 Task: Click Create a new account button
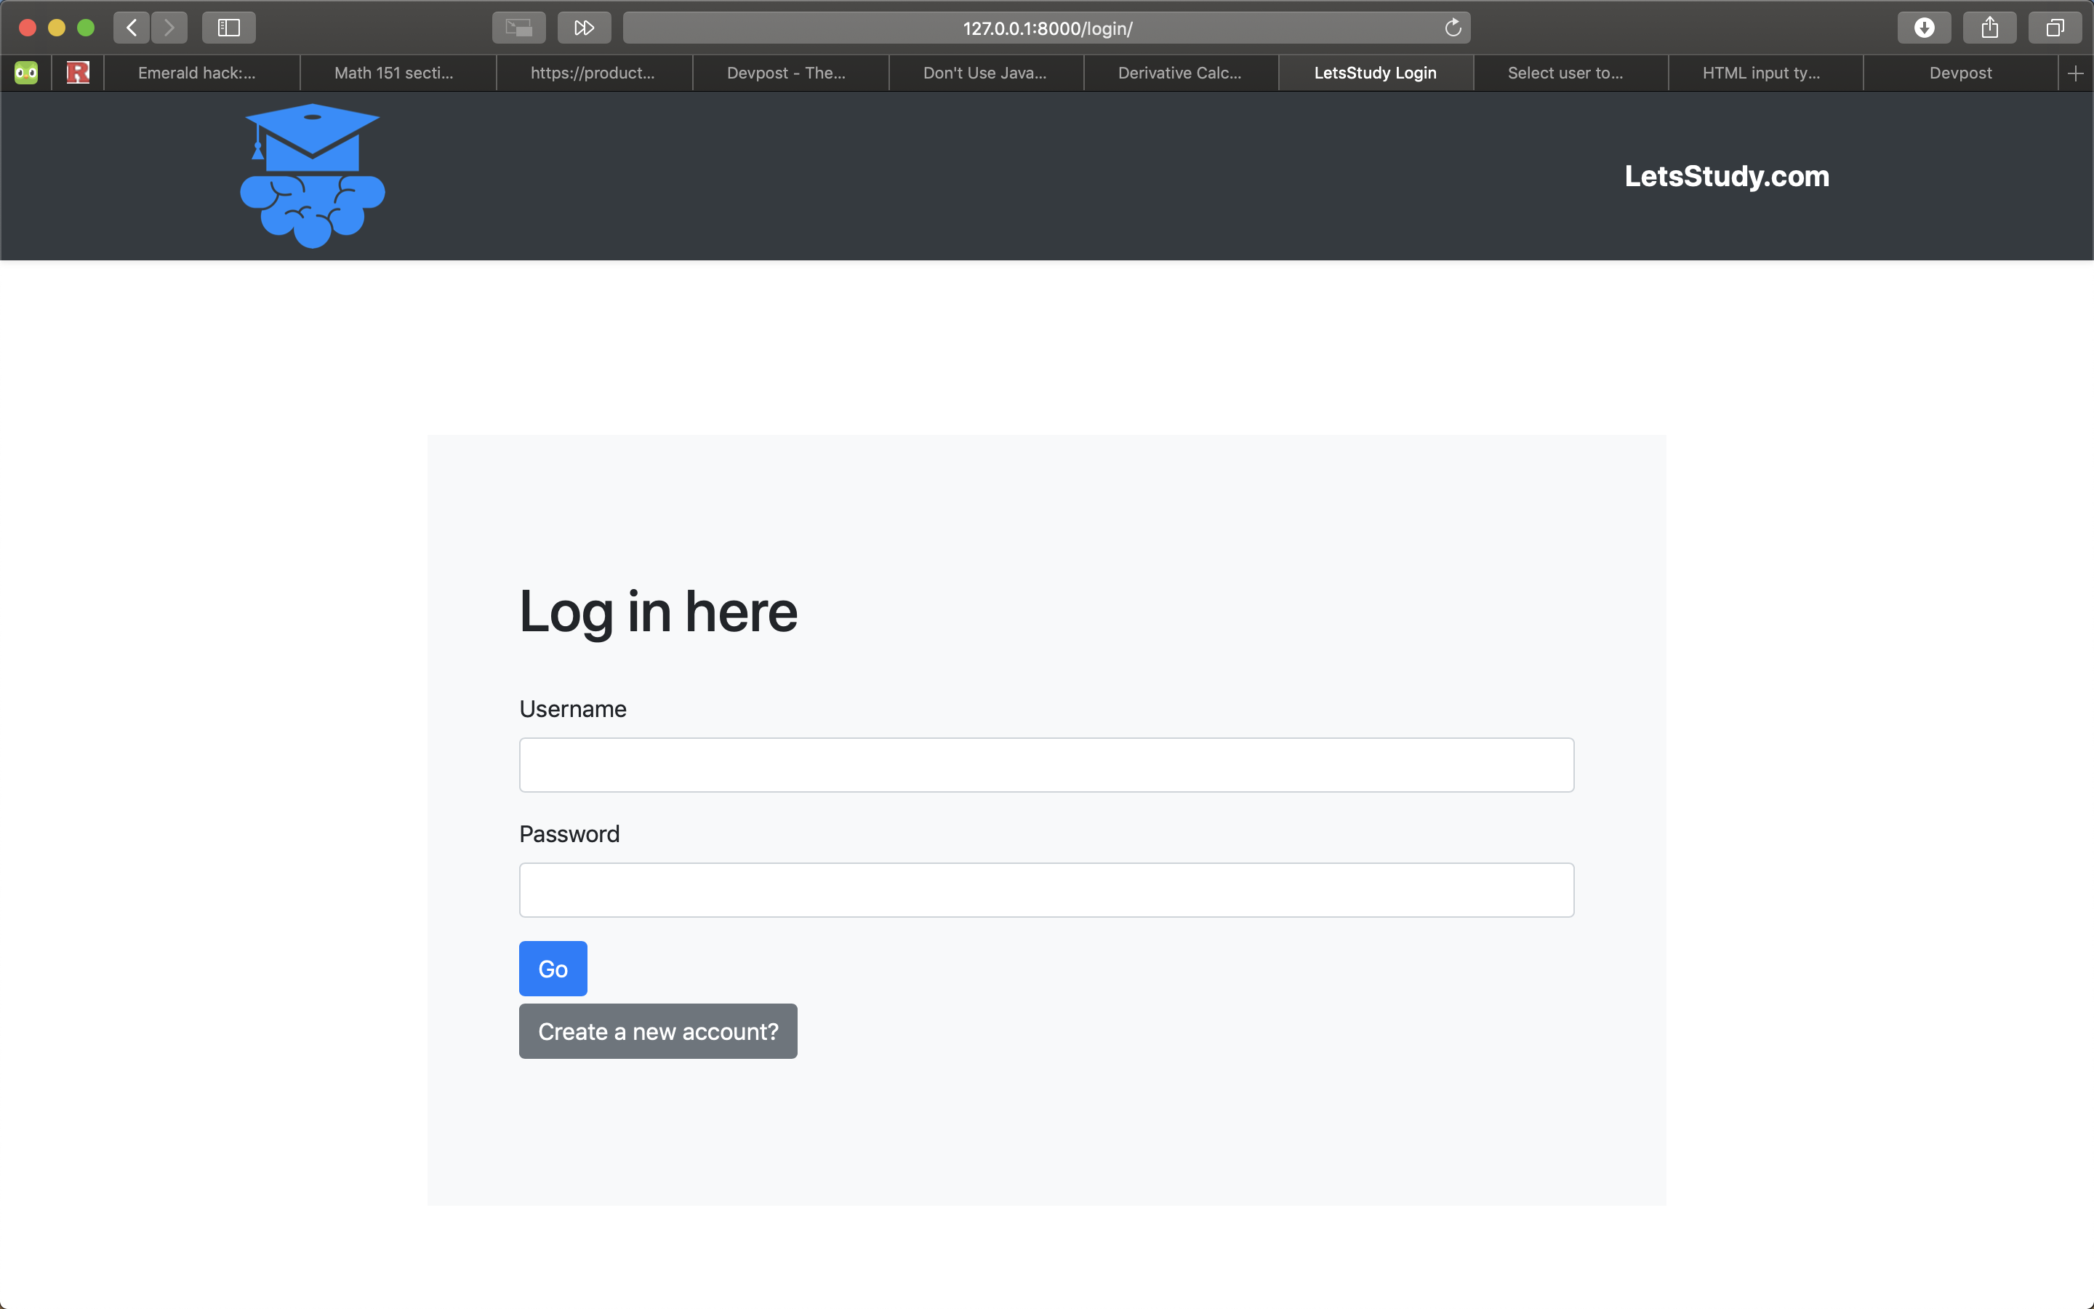(657, 1031)
